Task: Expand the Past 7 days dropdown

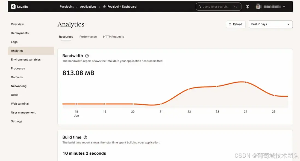Action: pyautogui.click(x=270, y=24)
